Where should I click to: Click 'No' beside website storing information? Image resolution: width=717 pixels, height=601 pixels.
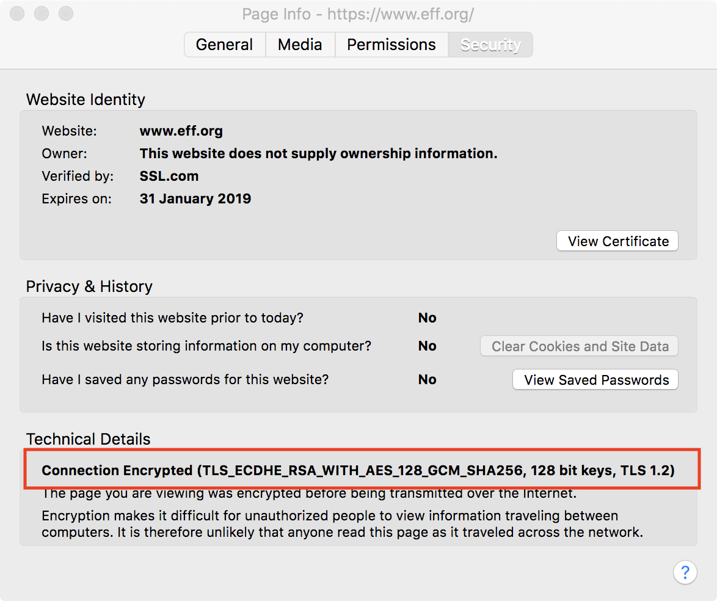coord(428,346)
